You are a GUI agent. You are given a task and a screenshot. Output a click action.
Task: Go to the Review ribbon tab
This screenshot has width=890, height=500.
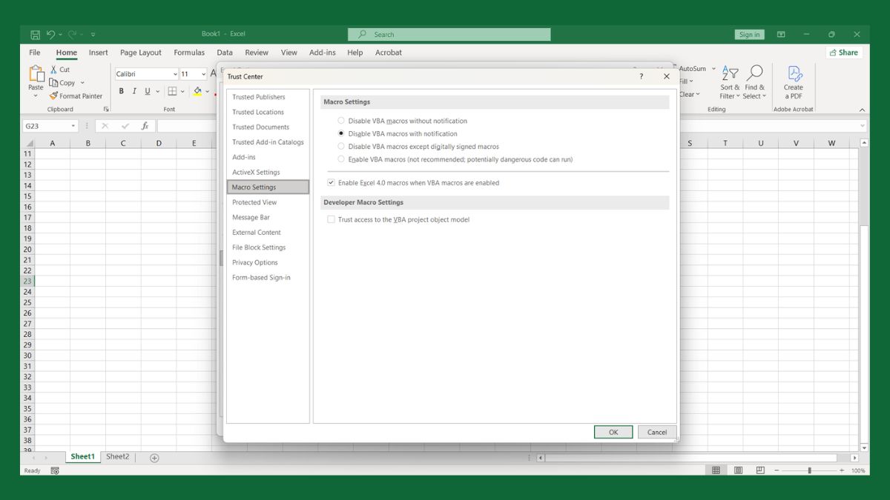point(257,53)
